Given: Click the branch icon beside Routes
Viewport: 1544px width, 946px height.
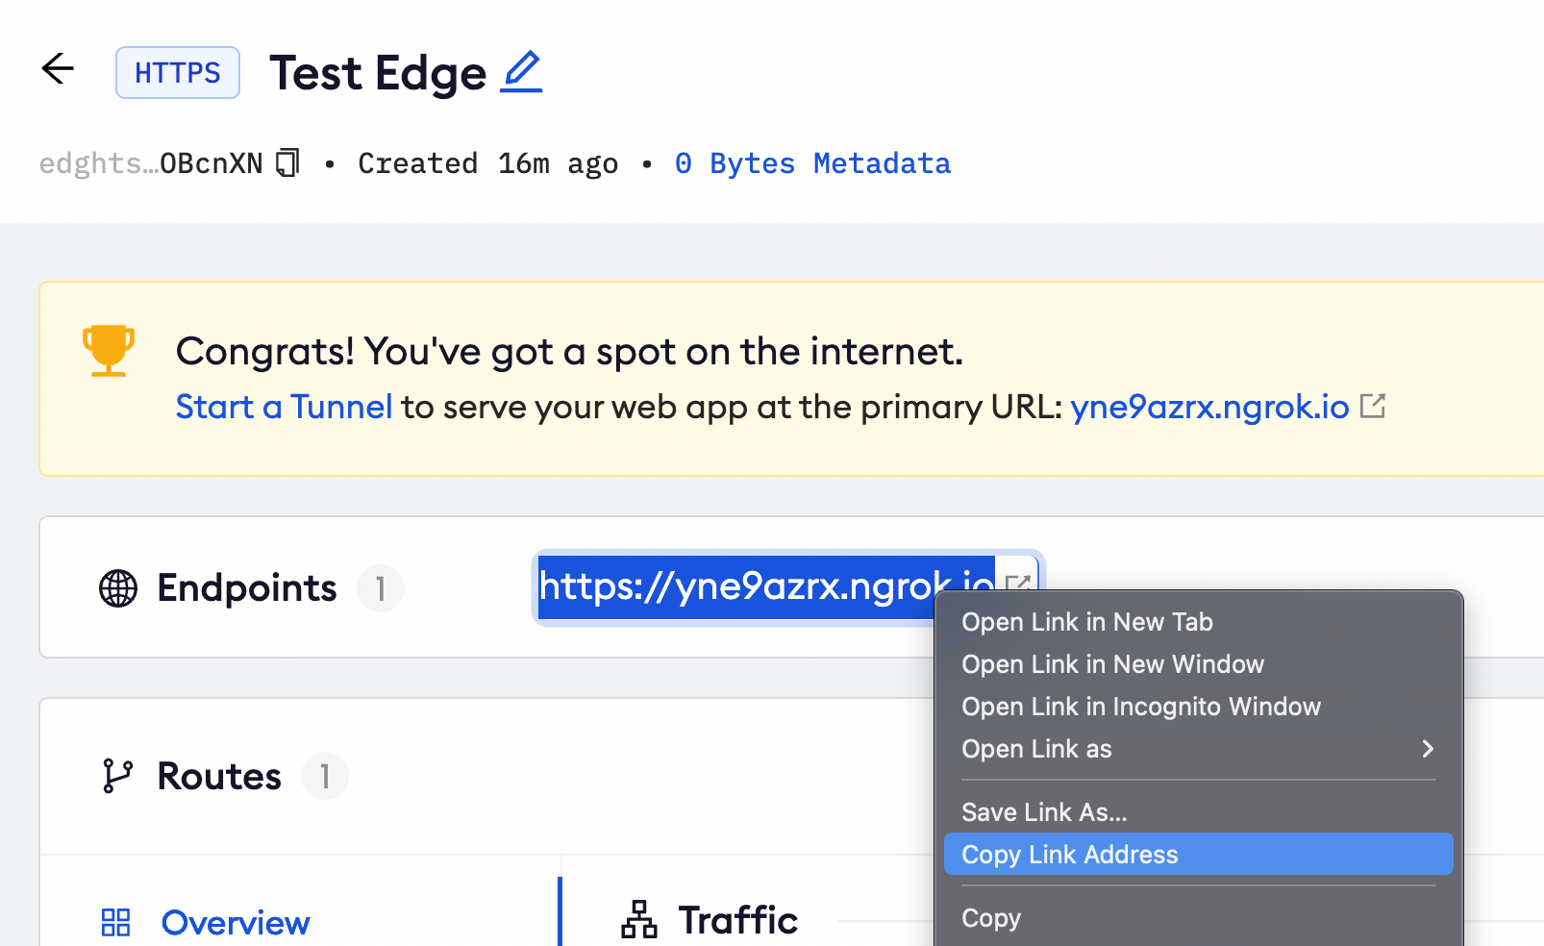Looking at the screenshot, I should pos(117,776).
